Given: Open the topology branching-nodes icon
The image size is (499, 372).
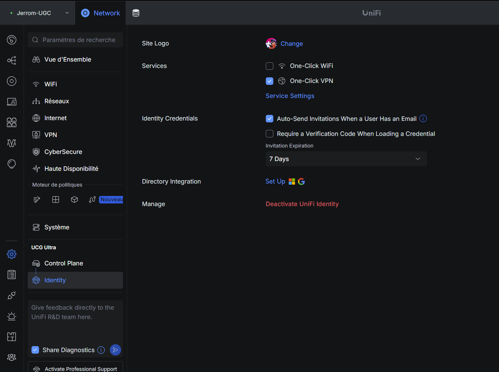Looking at the screenshot, I should pyautogui.click(x=12, y=60).
